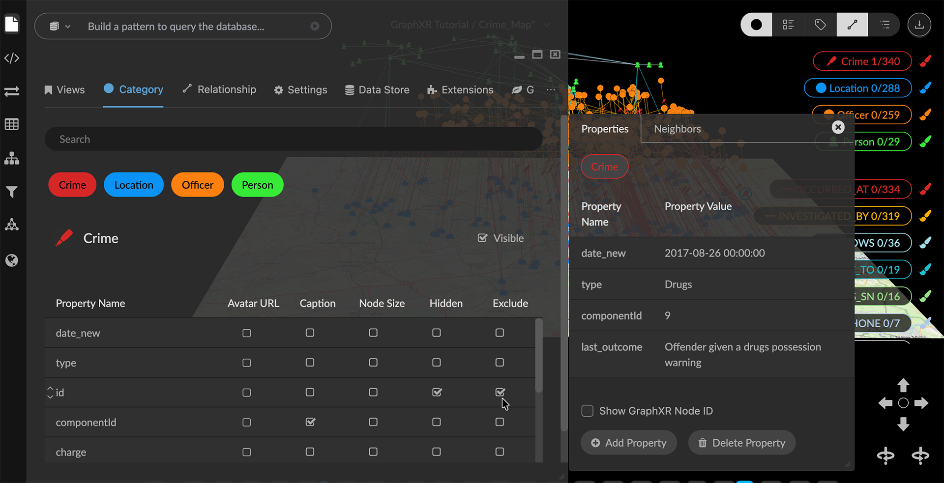Screen dimensions: 944x483
Task: Open the code query editor icon
Action: 12,58
